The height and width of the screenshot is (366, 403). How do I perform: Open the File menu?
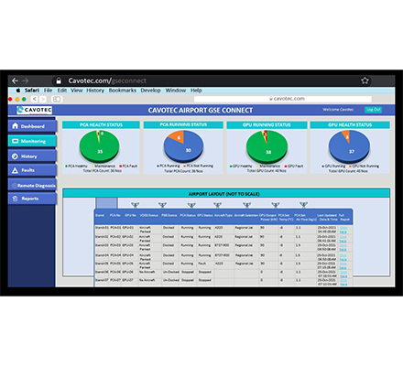point(48,91)
